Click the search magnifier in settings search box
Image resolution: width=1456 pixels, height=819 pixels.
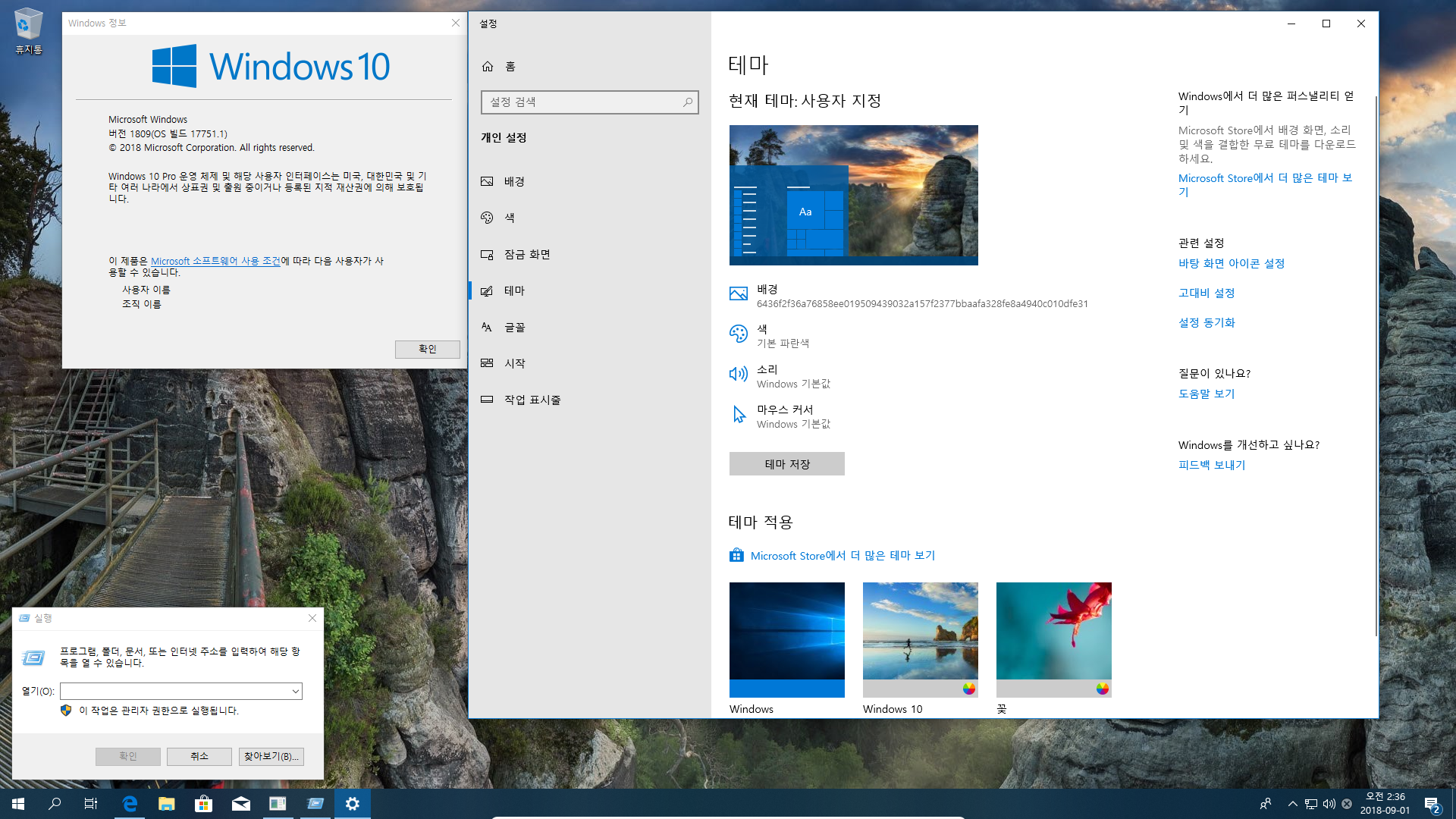point(687,102)
